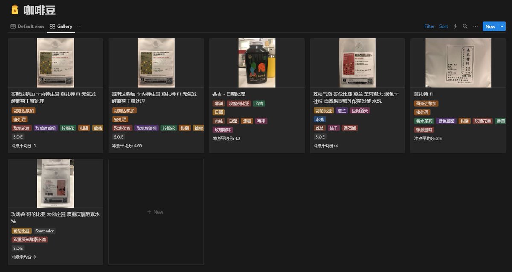
Task: Click the 莓果 flavor tag
Action: click(261, 121)
